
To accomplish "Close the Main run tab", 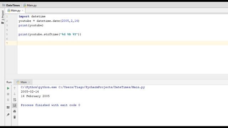I will pos(29,82).
